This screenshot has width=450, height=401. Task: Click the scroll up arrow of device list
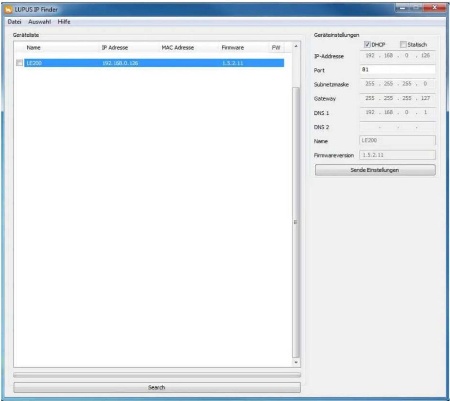tap(296, 46)
